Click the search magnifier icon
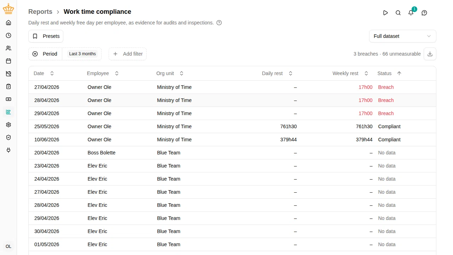Screen dimensions: 453x255 (x=398, y=13)
